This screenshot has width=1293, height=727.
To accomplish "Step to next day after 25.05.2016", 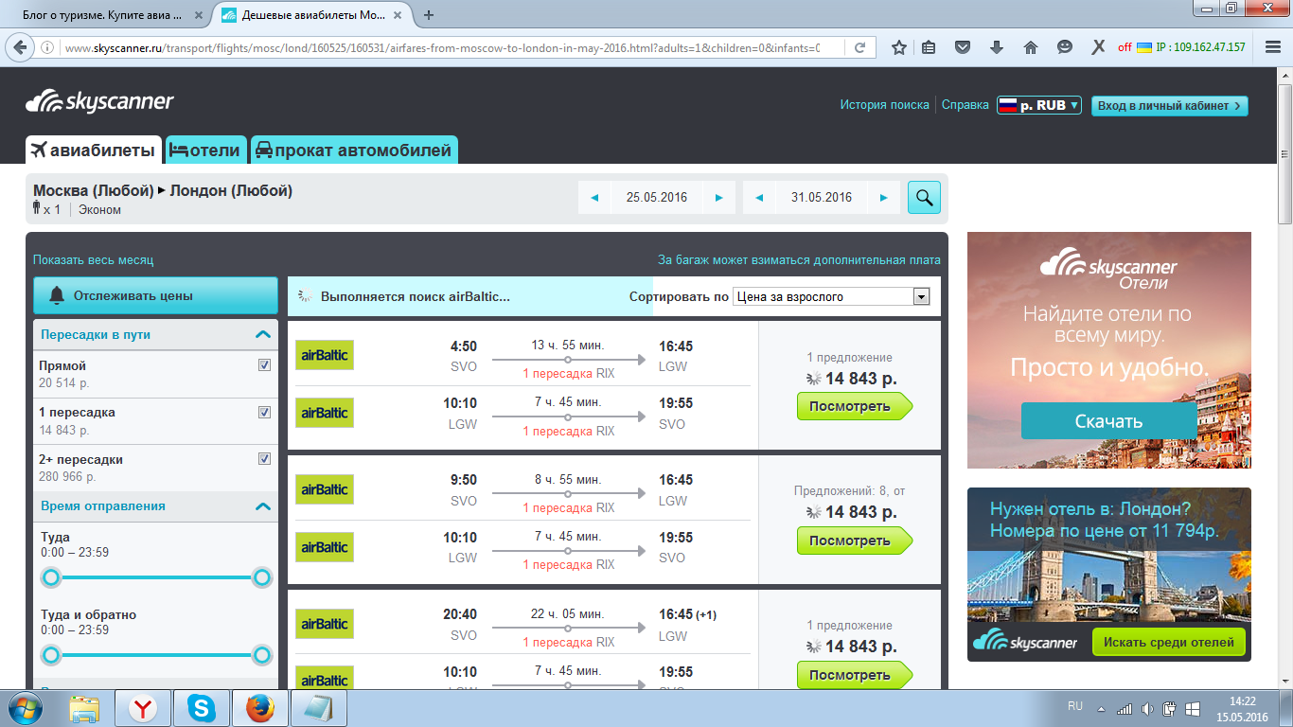I will pyautogui.click(x=719, y=197).
